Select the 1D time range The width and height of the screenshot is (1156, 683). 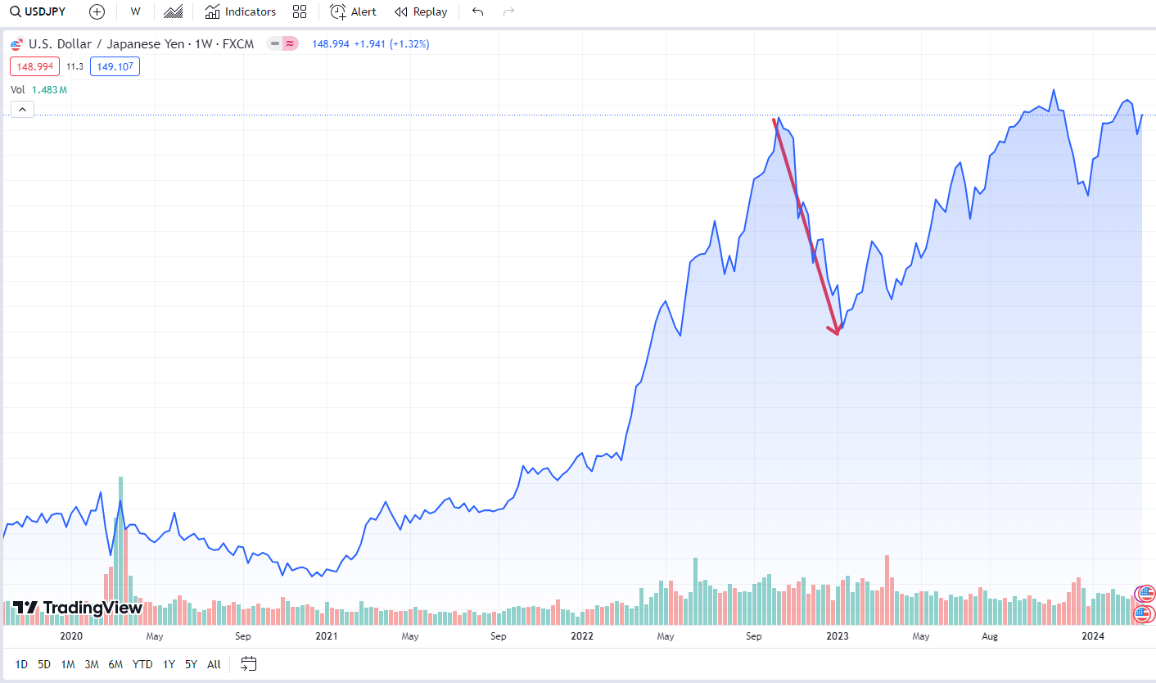tap(21, 664)
